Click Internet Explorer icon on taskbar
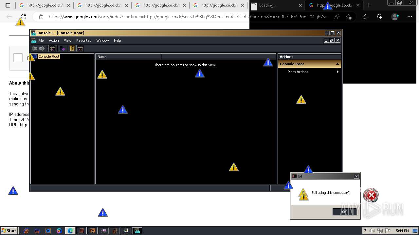Viewport: 419px width, 235px height. pos(26,231)
